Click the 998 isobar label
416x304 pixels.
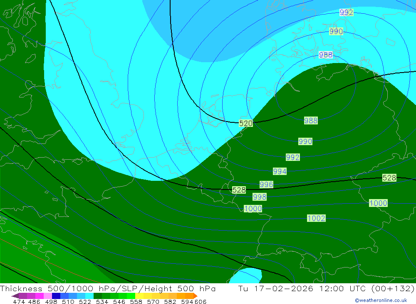pos(260,197)
